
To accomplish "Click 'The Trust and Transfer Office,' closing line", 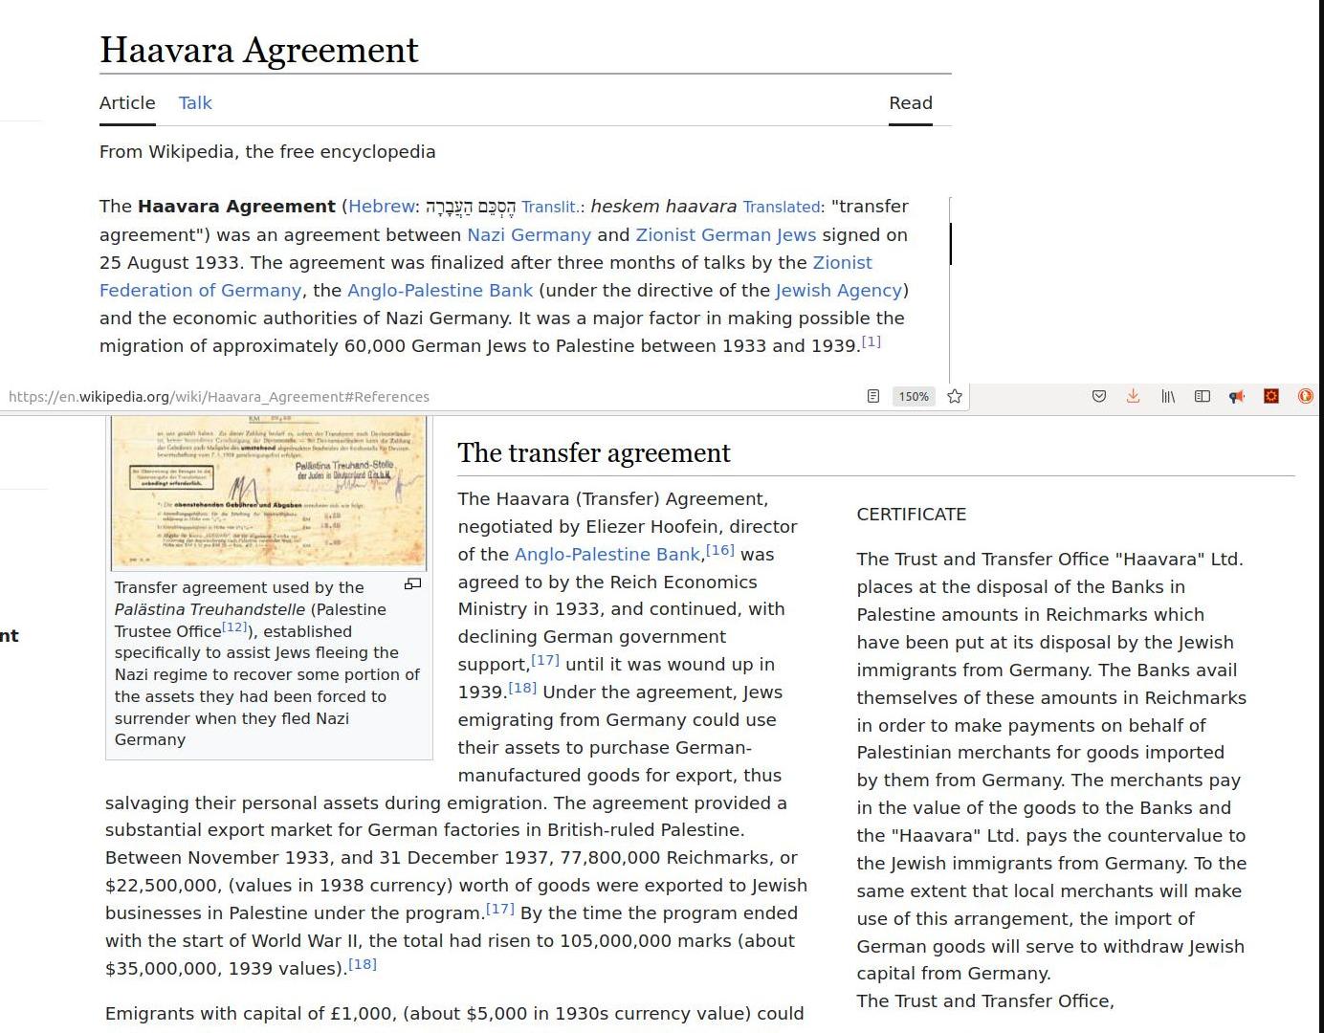I will [x=985, y=1001].
